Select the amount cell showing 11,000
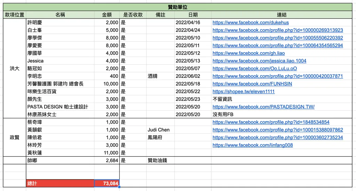Image resolution: width=356 pixels, height=191 pixels. 107,153
